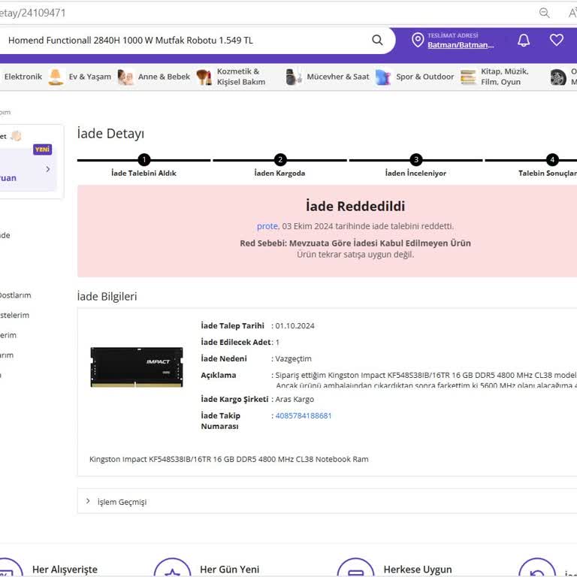Click step 3 İaden İnceleniyor marker

(x=416, y=160)
